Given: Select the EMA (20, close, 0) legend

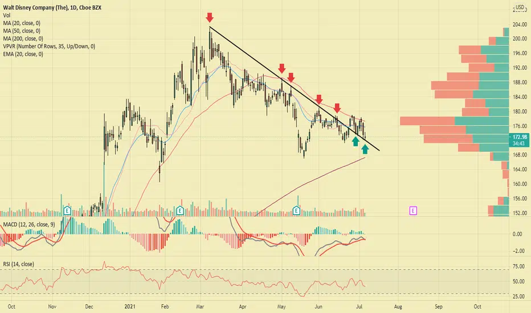Looking at the screenshot, I should tap(23, 54).
